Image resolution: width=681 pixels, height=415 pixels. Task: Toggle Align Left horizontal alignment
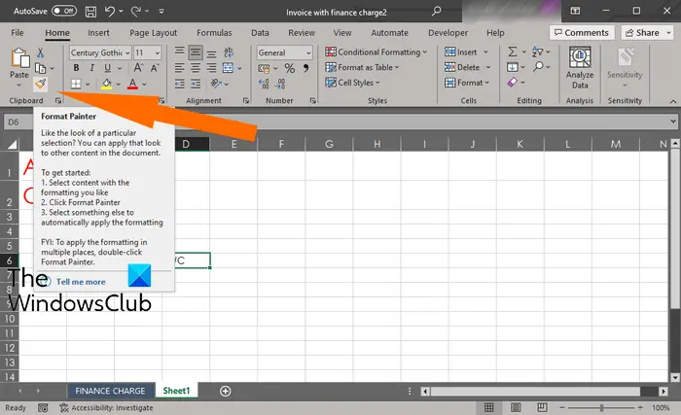coord(180,68)
